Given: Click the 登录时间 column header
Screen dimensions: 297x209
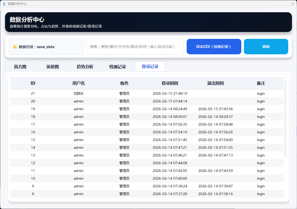Looking at the screenshot, I should coord(170,83).
